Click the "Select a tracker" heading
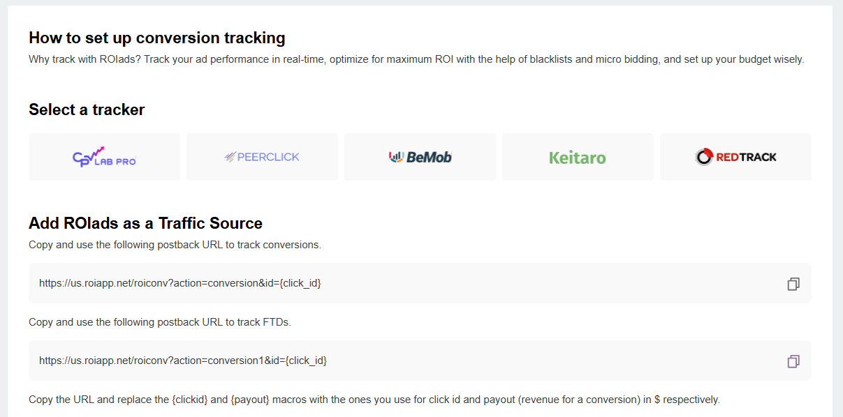843x417 pixels. point(87,109)
